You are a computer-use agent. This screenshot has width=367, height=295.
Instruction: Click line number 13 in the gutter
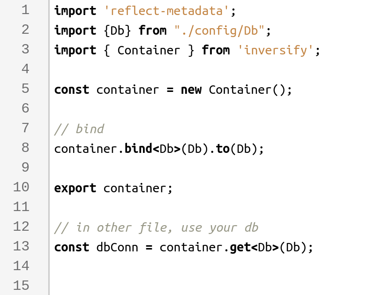point(22,246)
